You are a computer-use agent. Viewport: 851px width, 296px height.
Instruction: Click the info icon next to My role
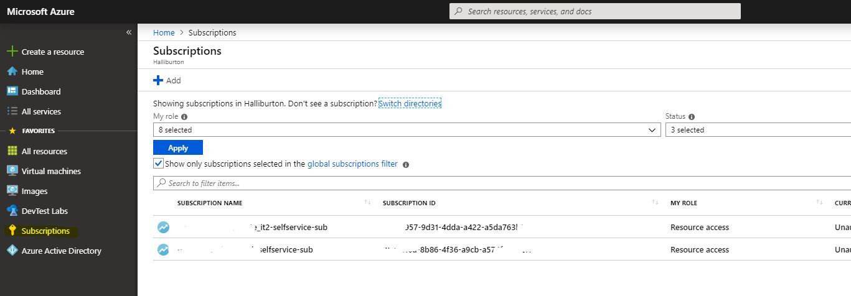(x=184, y=116)
